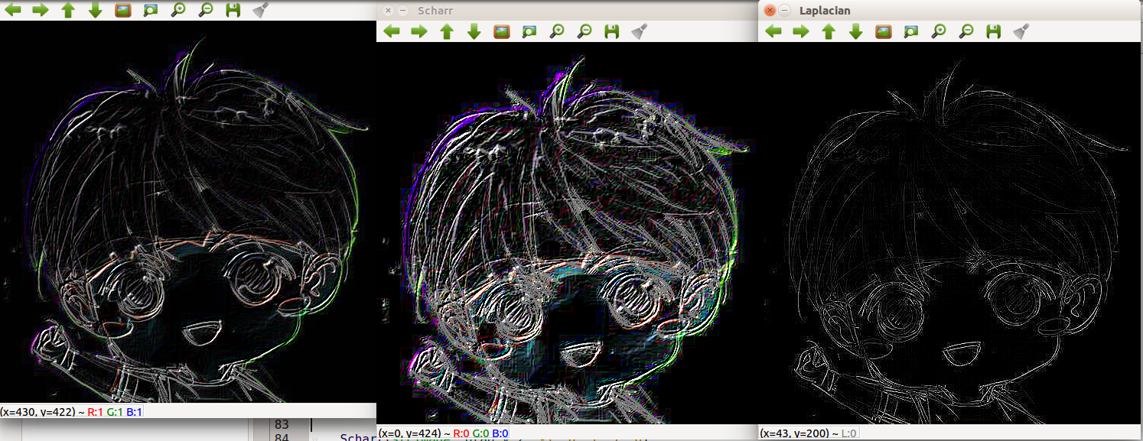Pan up in the left image window
1143x441 pixels.
(x=68, y=10)
